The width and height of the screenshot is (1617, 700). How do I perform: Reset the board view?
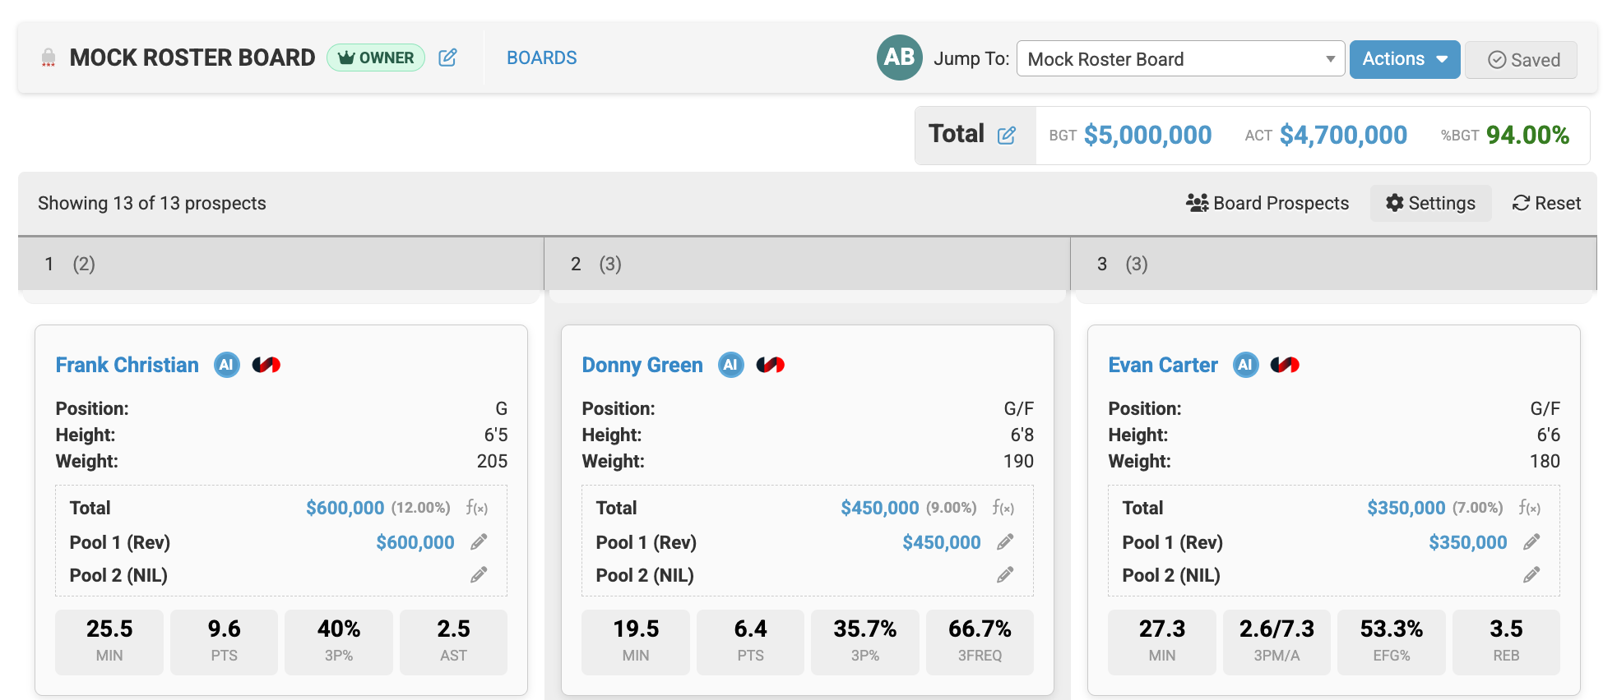(x=1546, y=203)
